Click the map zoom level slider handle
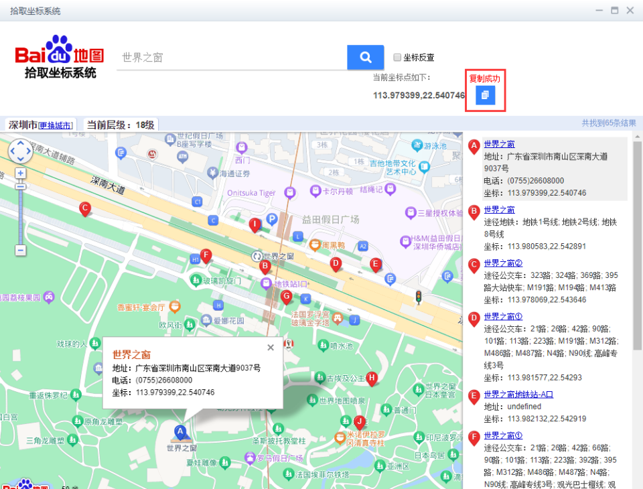The image size is (643, 489). (x=21, y=187)
